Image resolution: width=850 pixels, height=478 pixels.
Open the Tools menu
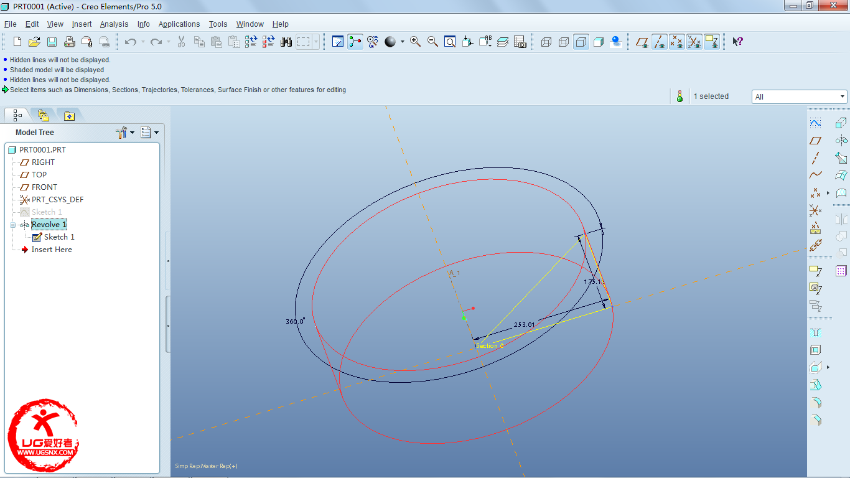[218, 24]
